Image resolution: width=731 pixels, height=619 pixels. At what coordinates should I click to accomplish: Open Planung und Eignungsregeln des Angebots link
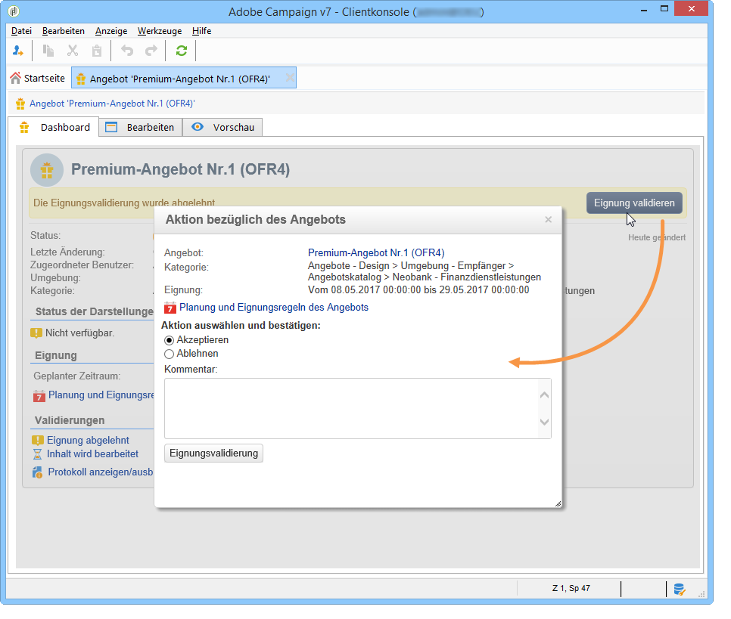pyautogui.click(x=274, y=308)
